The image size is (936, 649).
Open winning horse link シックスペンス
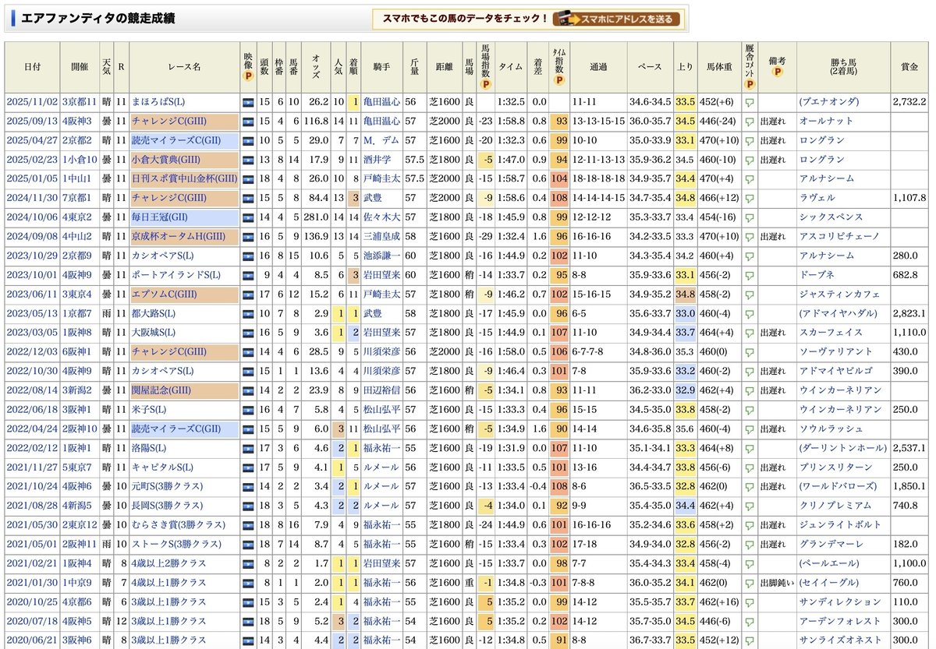pos(831,217)
